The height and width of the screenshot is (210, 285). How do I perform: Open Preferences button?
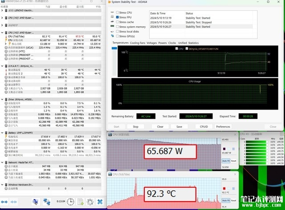click(x=223, y=127)
